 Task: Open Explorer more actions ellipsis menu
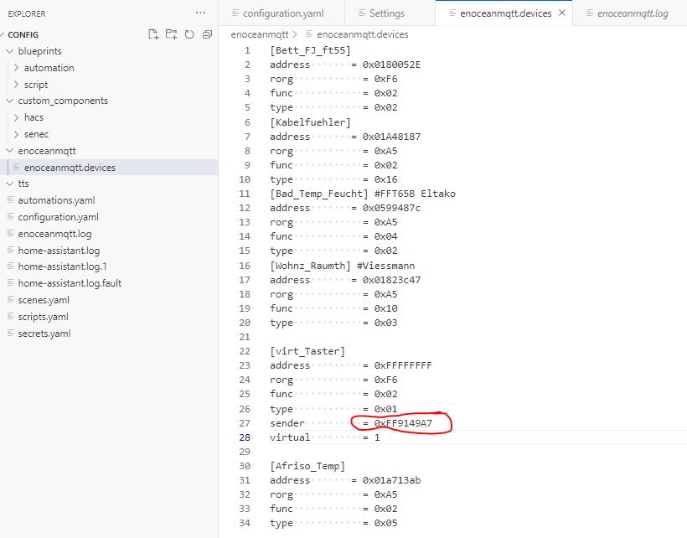point(199,13)
